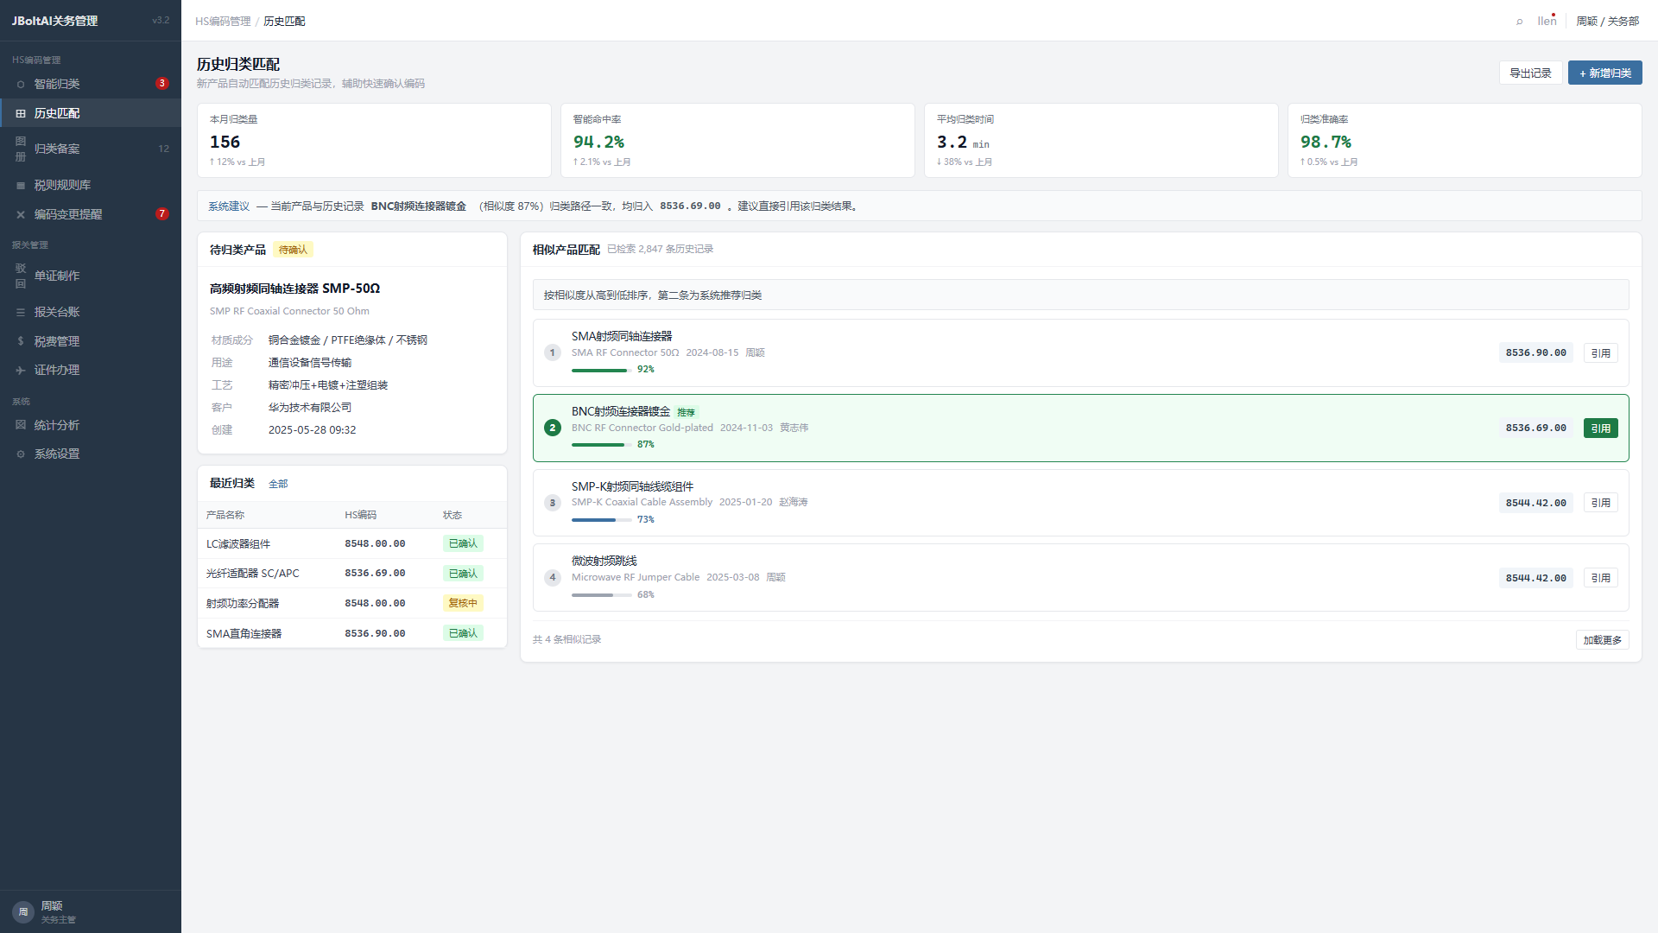1658x933 pixels.
Task: Click HS编码 column header in 最近归类
Action: coord(361,515)
